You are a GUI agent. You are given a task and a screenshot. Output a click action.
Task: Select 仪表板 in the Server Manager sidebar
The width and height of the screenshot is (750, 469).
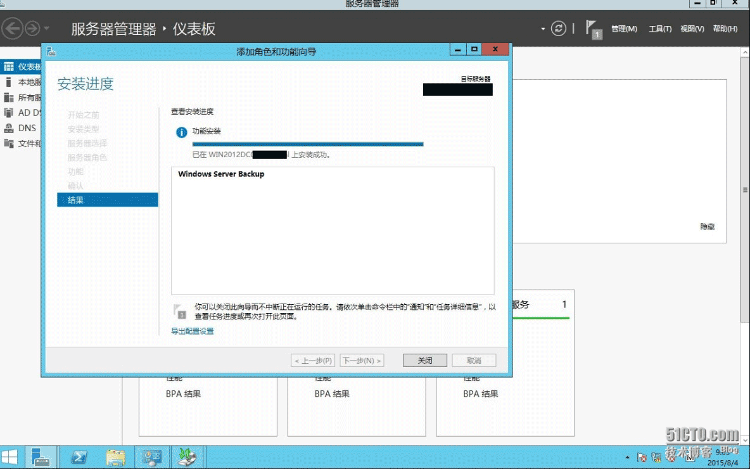21,67
